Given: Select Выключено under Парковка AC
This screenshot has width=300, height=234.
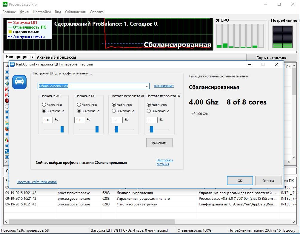Looking at the screenshot, I should pyautogui.click(x=53, y=111).
